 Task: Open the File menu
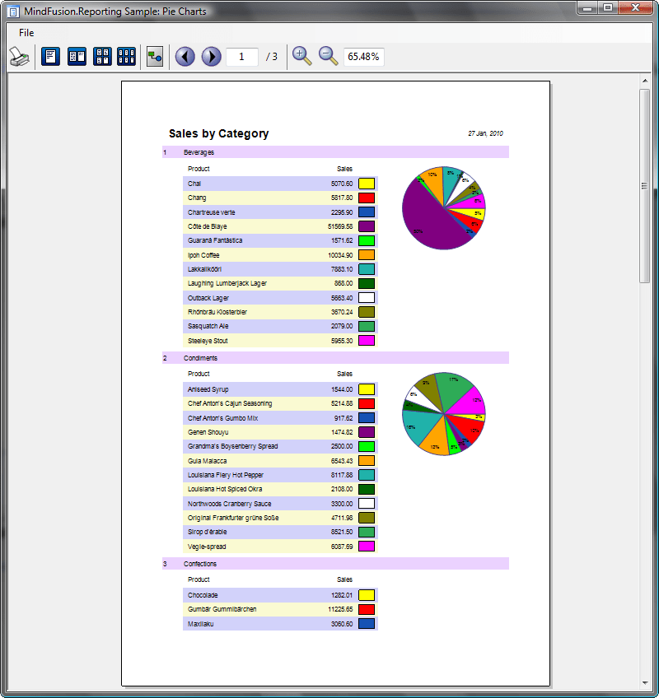[x=26, y=32]
